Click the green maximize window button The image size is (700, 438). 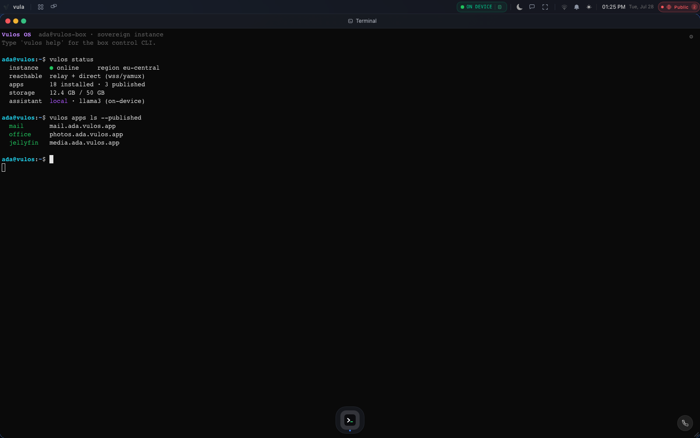(x=24, y=21)
